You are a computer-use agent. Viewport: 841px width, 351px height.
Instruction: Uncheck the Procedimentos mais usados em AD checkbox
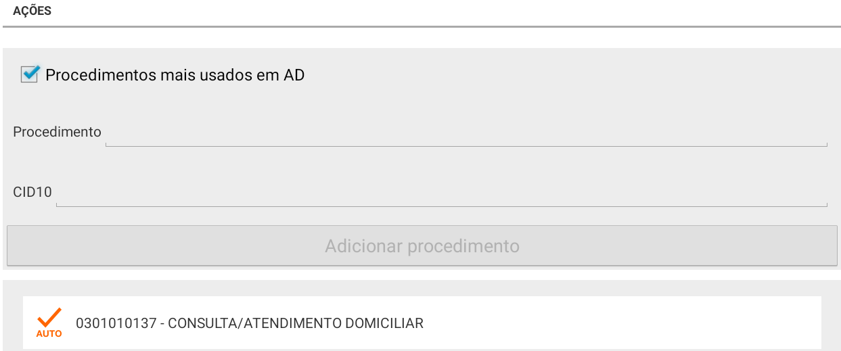30,74
